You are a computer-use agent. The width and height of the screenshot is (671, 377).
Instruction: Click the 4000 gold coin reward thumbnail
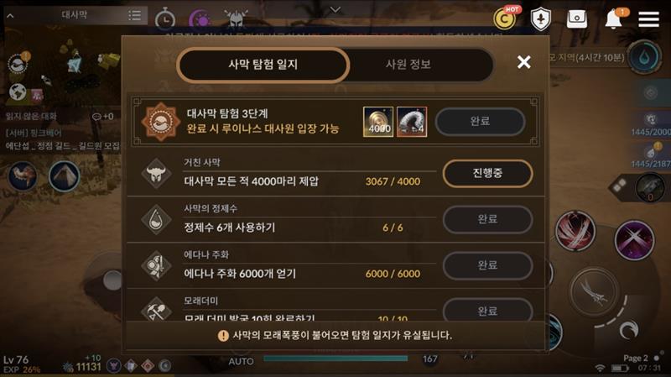[378, 122]
